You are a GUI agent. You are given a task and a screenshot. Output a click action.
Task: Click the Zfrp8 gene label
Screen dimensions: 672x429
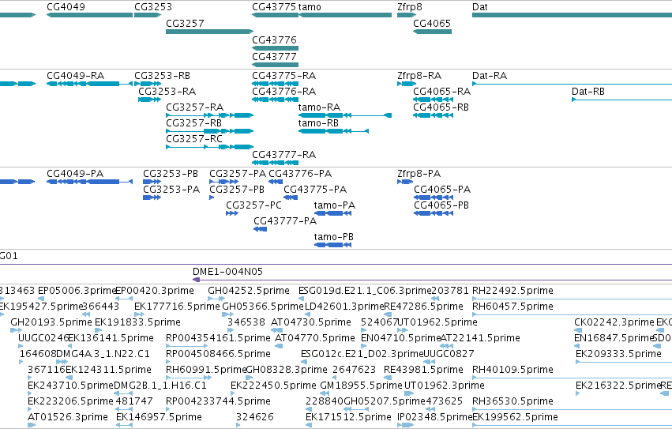coord(410,7)
